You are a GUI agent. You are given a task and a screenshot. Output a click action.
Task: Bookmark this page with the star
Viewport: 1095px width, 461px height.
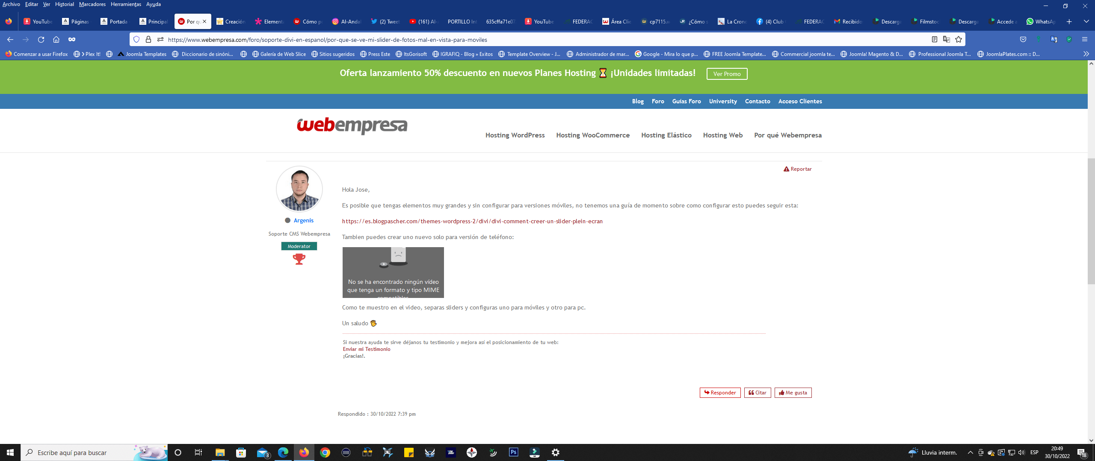point(959,39)
